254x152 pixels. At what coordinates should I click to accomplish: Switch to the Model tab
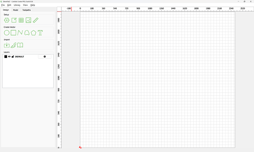tap(15, 10)
